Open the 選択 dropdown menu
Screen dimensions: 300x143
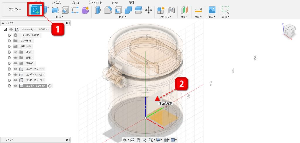pos(226,17)
